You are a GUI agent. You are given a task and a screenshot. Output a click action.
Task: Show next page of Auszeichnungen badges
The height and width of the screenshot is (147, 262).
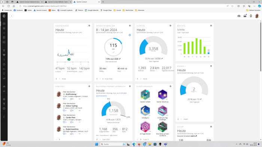click(141, 139)
